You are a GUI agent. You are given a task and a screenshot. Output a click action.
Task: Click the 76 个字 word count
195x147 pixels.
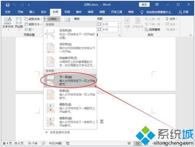[32, 144]
